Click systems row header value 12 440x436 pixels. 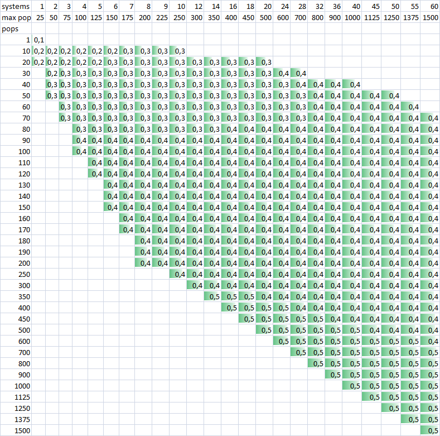tap(195, 6)
